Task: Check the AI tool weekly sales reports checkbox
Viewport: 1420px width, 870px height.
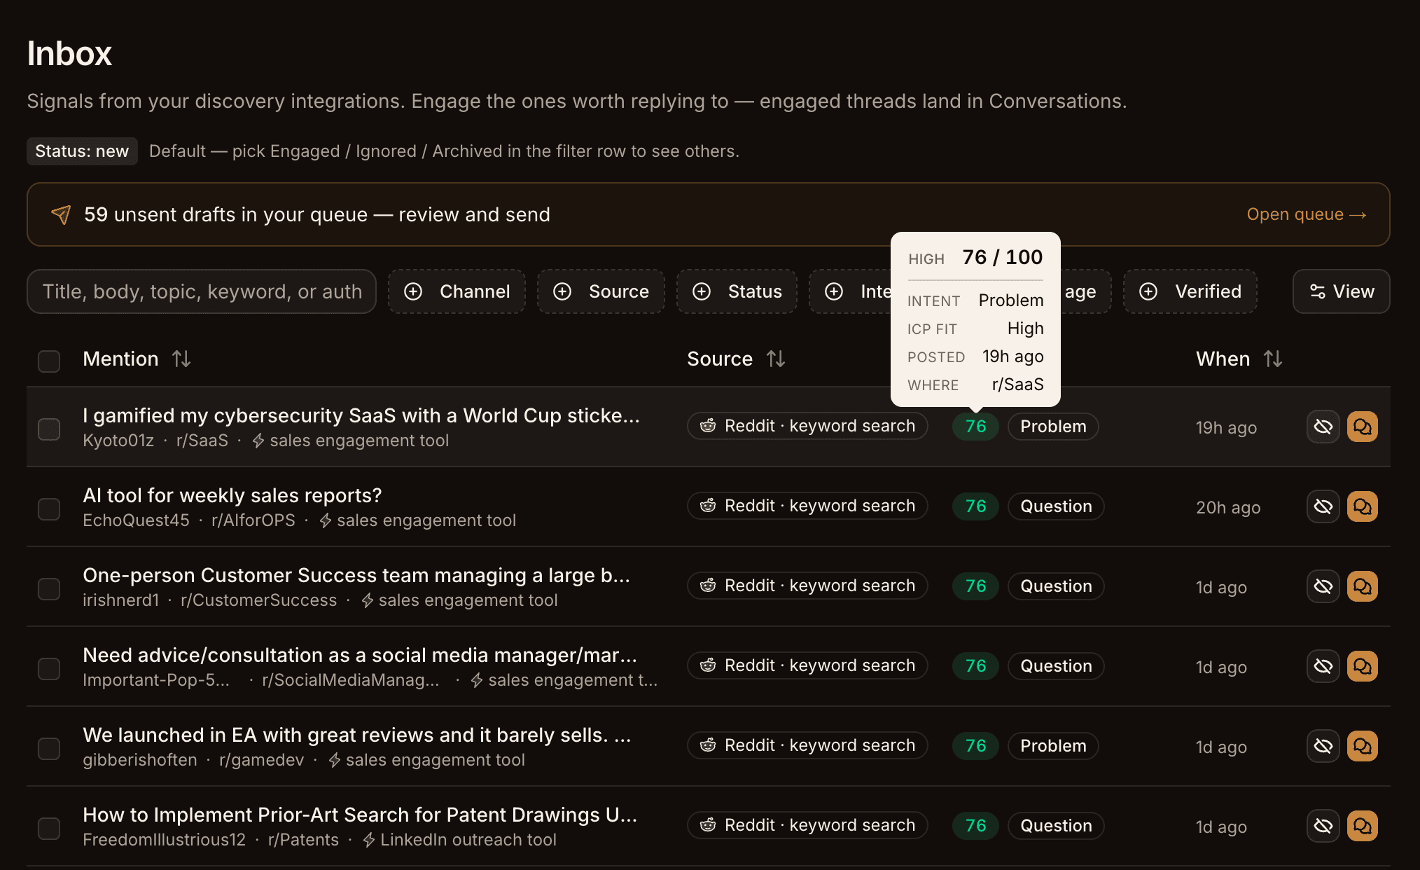Action: 49,509
